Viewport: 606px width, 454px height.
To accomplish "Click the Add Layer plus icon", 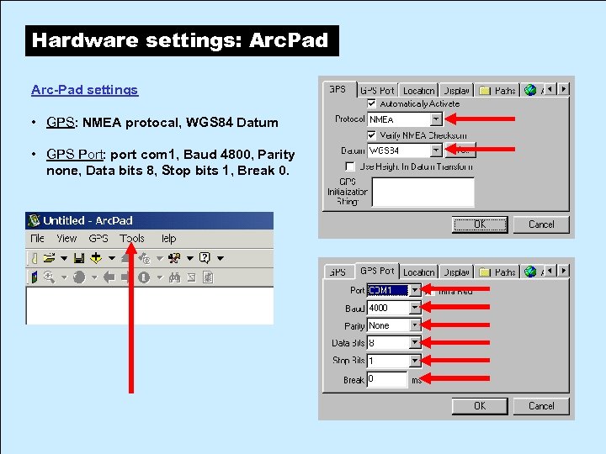I will 96,258.
